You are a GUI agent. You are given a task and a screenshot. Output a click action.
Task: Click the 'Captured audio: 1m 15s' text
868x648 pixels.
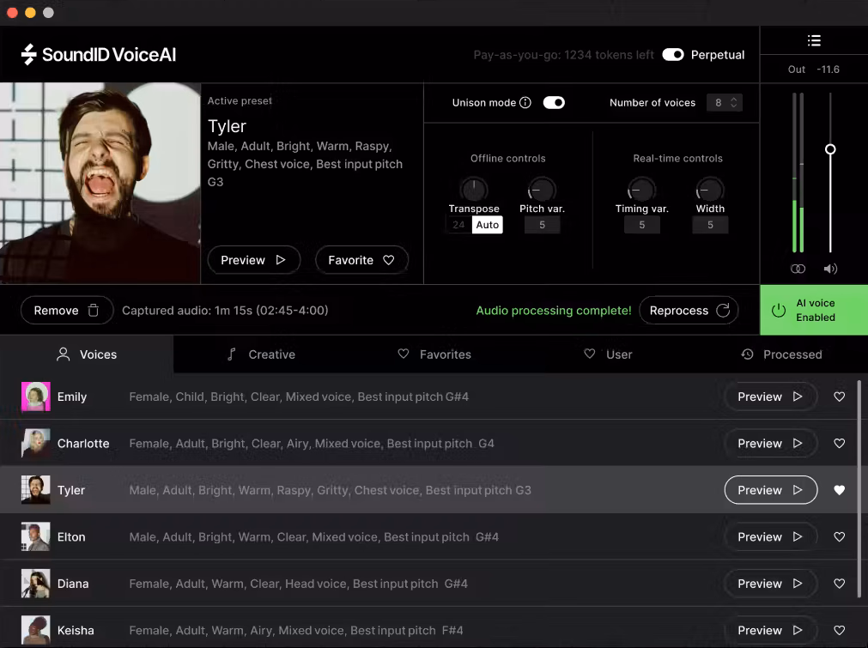click(x=225, y=311)
